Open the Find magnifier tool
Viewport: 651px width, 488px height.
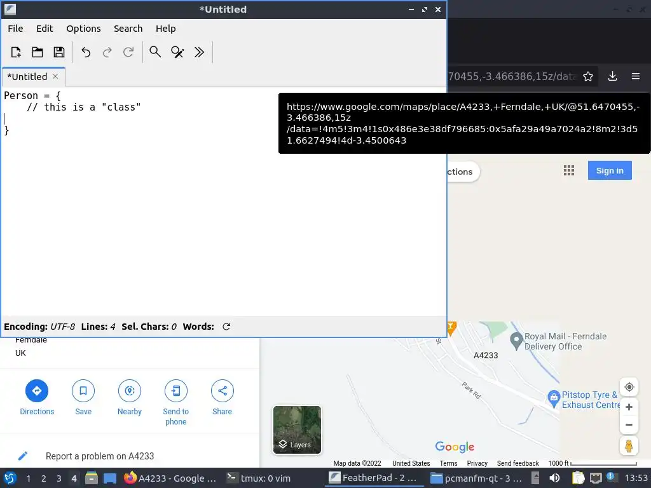(155, 52)
